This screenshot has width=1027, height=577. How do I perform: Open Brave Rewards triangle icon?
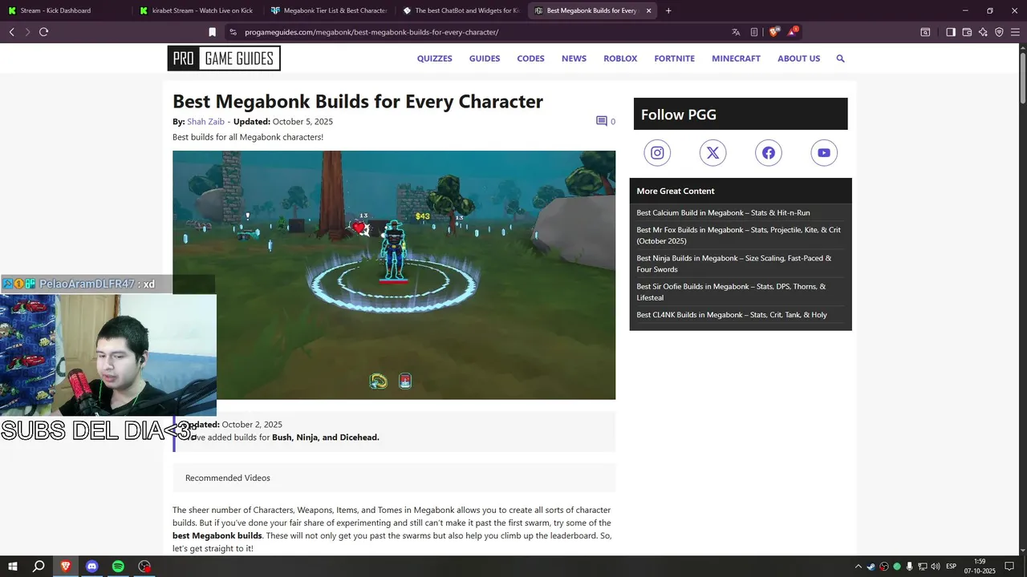[x=793, y=32]
